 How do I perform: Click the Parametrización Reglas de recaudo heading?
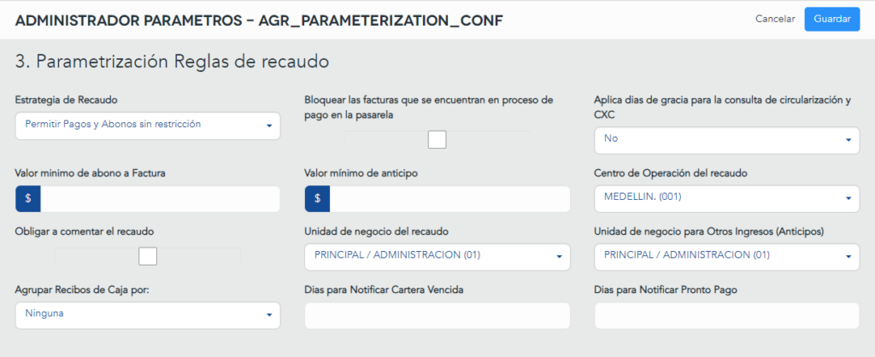(172, 61)
